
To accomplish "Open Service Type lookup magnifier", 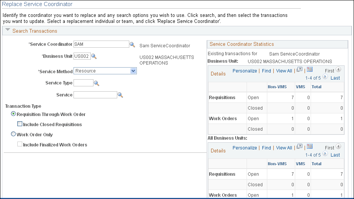I will click(97, 83).
